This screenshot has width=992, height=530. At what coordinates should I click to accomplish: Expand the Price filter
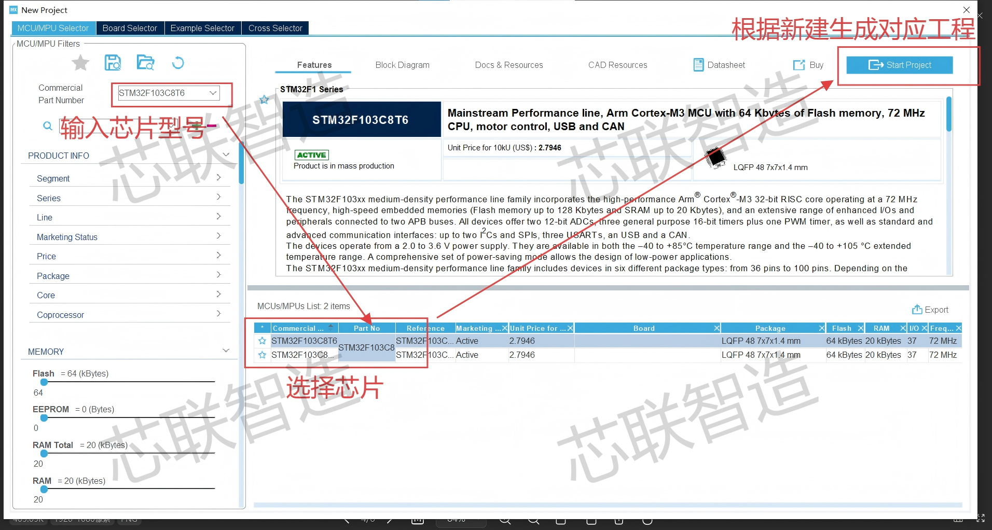coord(218,255)
